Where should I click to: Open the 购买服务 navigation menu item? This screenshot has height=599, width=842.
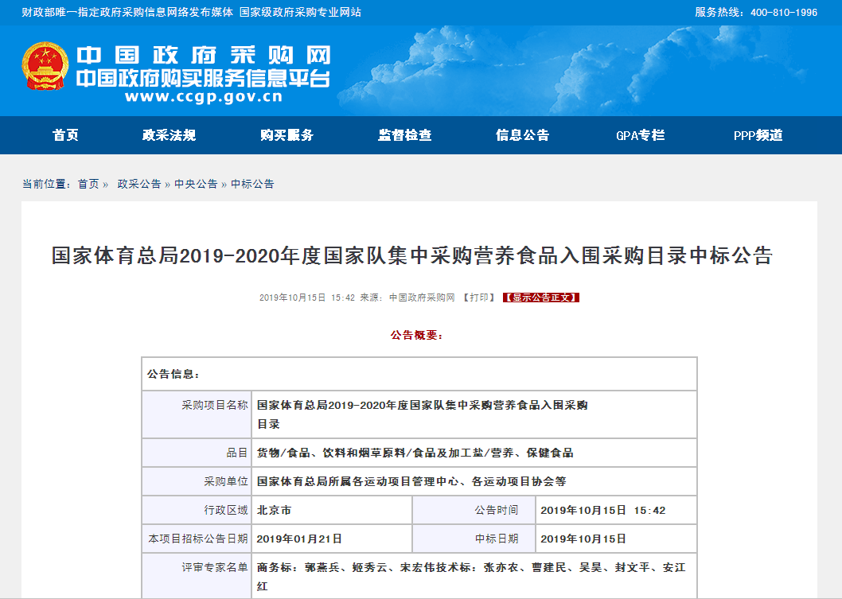[x=287, y=135]
